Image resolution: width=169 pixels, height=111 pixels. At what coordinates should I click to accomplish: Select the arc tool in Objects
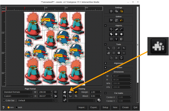(x=121, y=29)
